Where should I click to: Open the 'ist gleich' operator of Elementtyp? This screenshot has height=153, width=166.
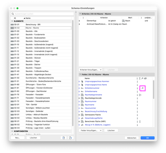[x=112, y=21]
